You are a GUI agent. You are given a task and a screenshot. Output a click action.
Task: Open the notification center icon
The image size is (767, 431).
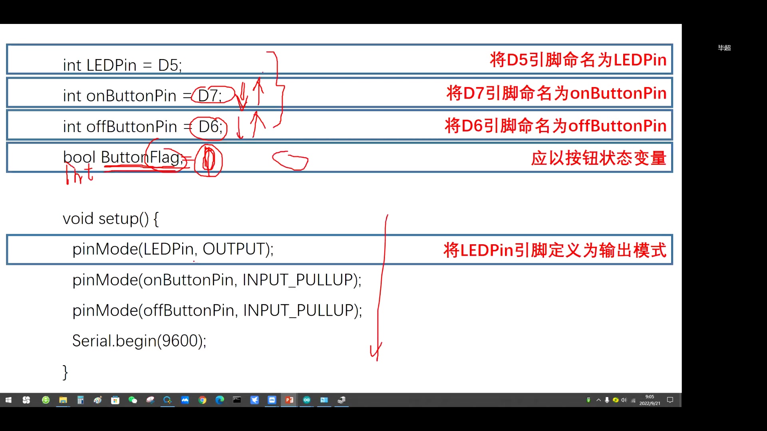click(670, 400)
